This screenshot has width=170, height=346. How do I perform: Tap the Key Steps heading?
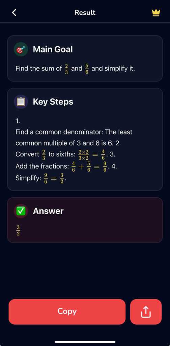tap(53, 102)
